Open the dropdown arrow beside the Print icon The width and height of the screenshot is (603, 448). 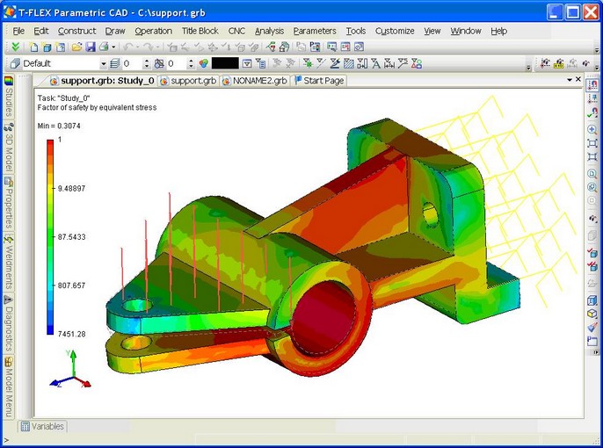pyautogui.click(x=113, y=47)
